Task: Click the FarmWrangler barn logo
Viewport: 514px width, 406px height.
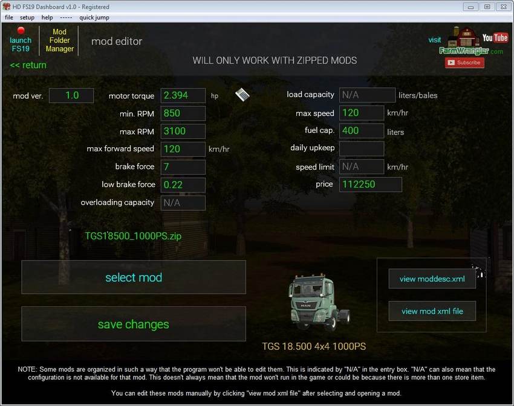Action: pos(464,39)
